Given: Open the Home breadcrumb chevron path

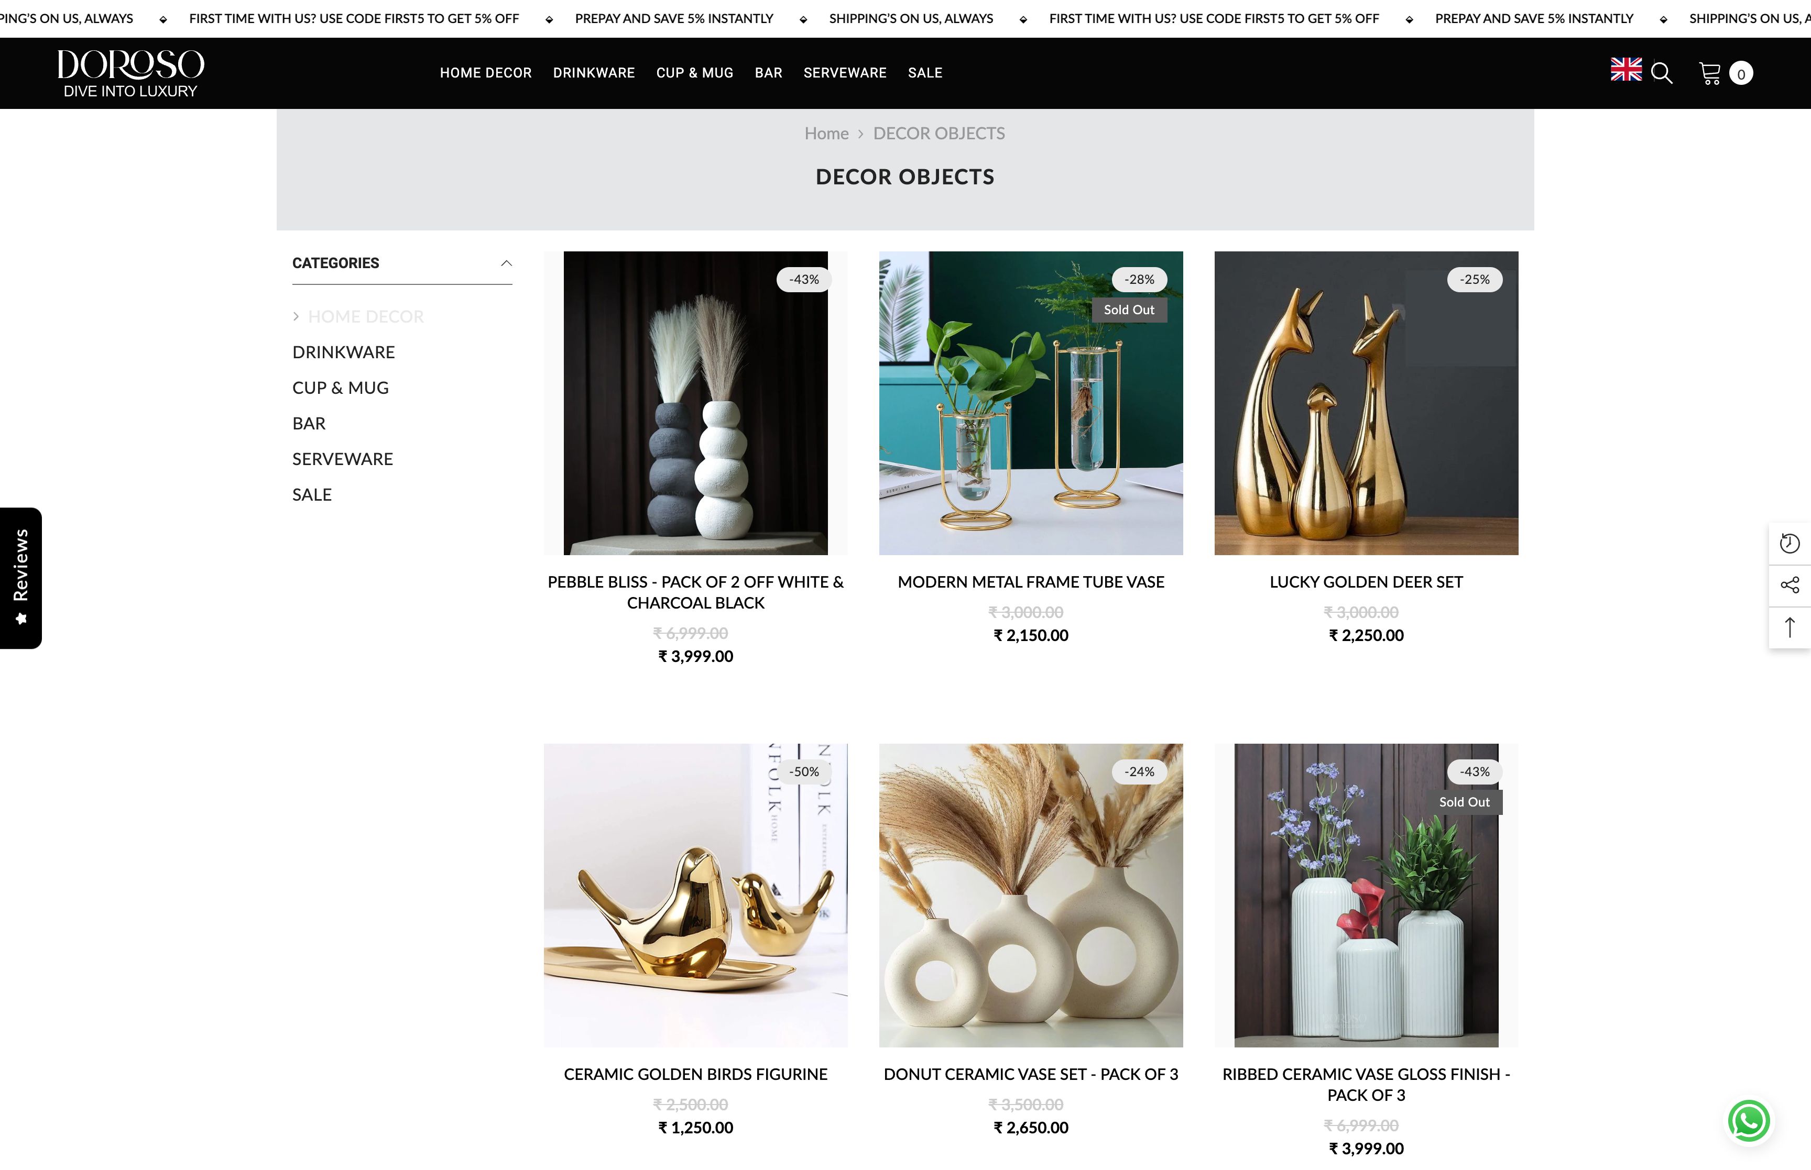Looking at the screenshot, I should click(861, 133).
